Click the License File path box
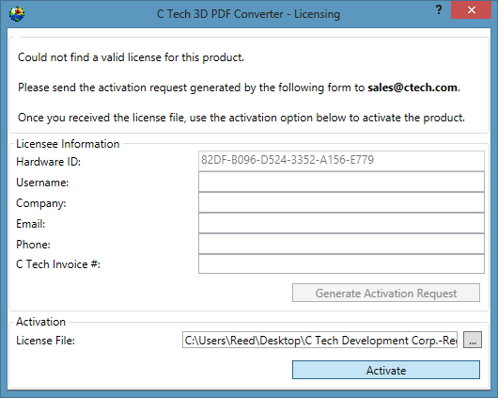The image size is (498, 398). [319, 340]
